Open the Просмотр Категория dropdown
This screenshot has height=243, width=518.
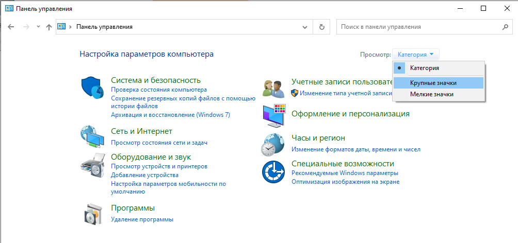coord(416,55)
